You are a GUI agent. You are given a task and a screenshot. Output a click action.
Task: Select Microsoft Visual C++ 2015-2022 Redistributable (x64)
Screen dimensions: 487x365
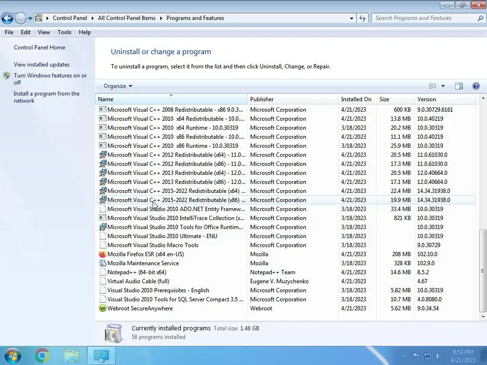point(286,191)
